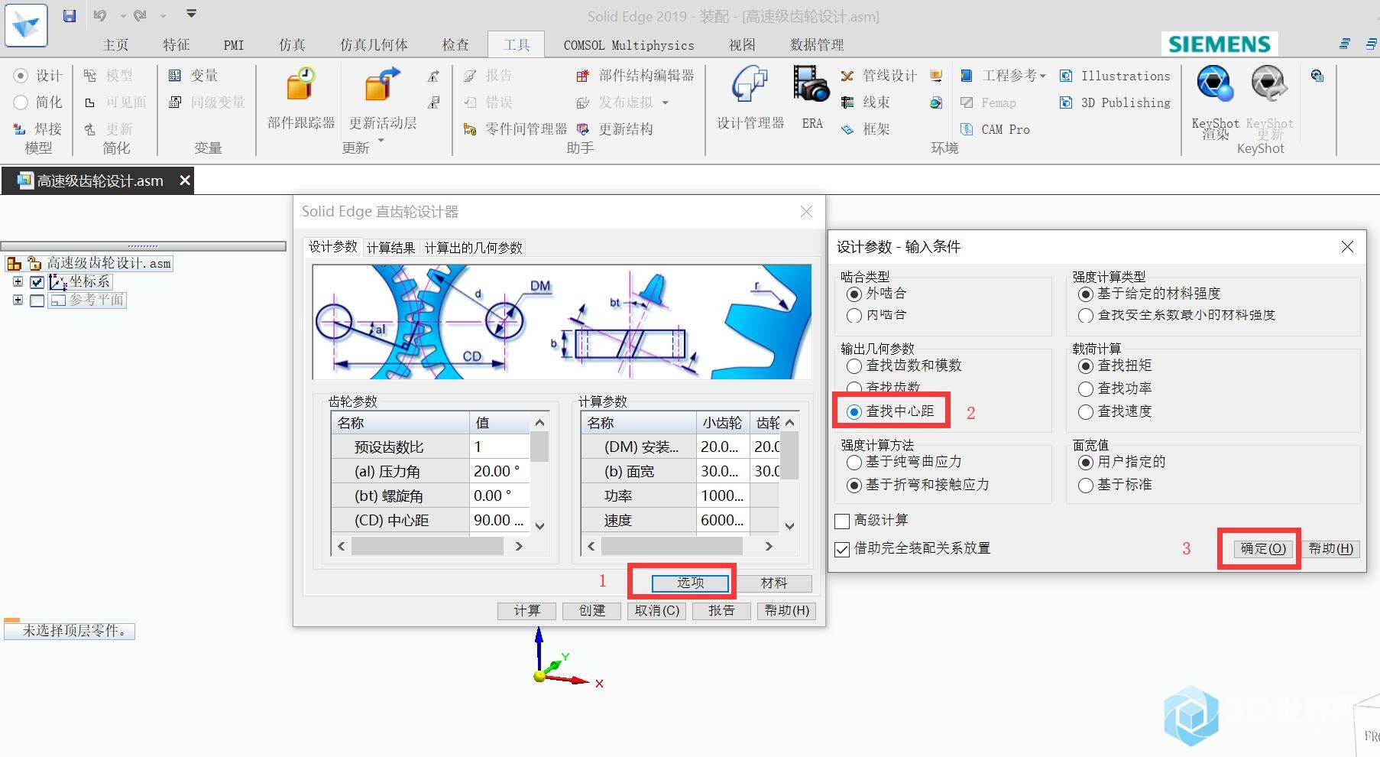Screen dimensions: 1380x757
Task: Open 工程参考 menu
Action: pyautogui.click(x=1003, y=76)
